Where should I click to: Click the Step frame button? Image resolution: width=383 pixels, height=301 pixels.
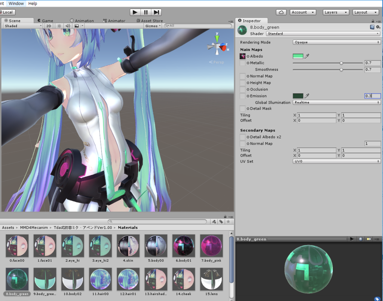(x=156, y=12)
